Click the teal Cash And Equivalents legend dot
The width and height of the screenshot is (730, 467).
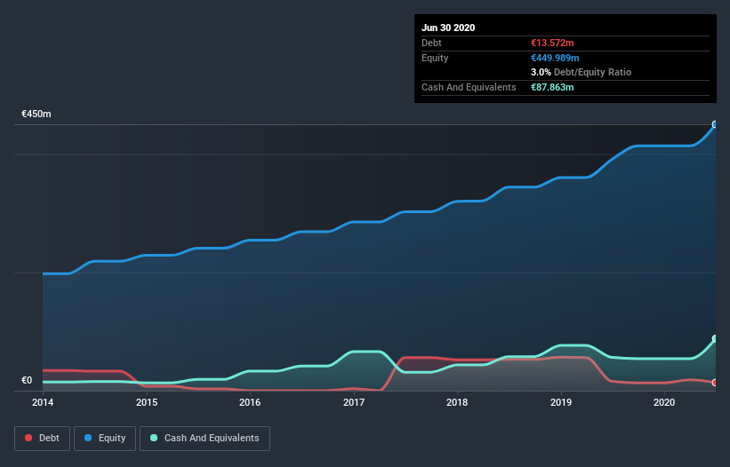(154, 438)
